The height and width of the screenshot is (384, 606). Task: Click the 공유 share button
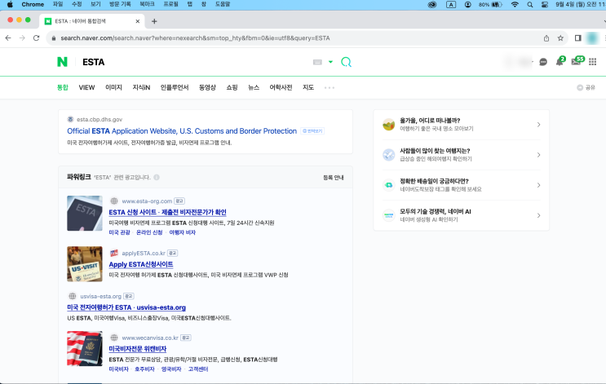pyautogui.click(x=586, y=88)
